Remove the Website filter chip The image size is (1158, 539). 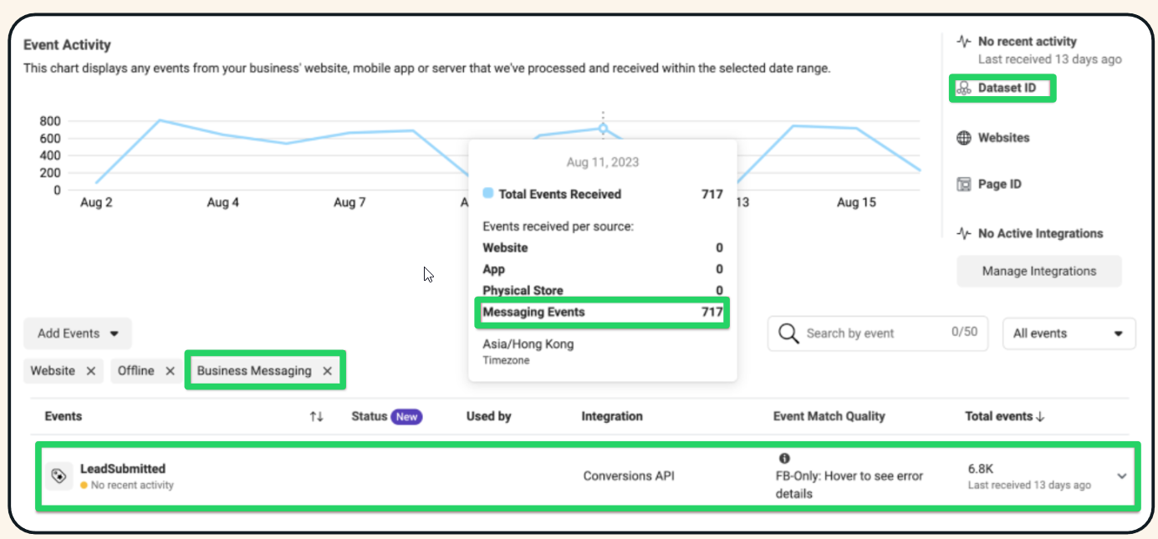click(x=91, y=371)
